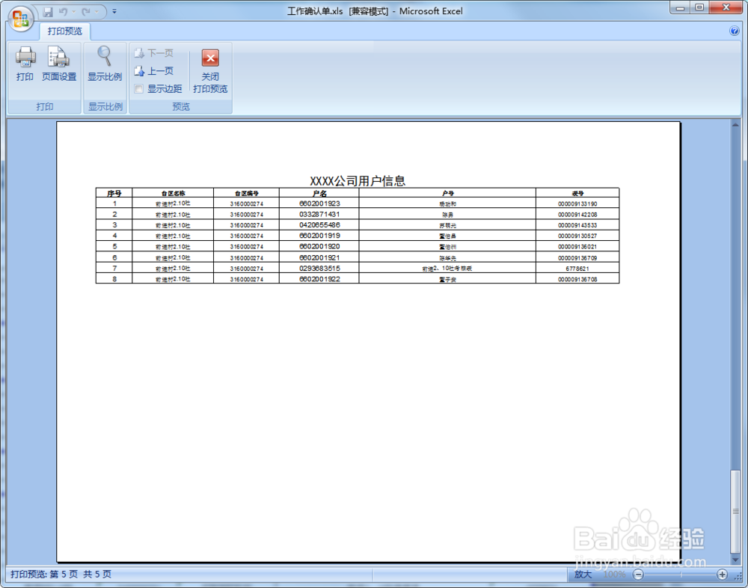Click scrollbar down arrow in preview
This screenshot has height=588, width=748.
(735, 560)
